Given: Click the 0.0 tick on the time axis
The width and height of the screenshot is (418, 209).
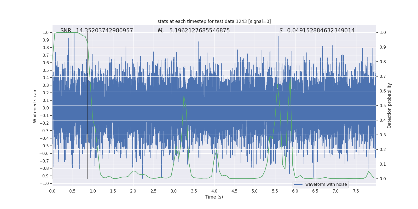Looking at the screenshot, I should tap(52, 191).
